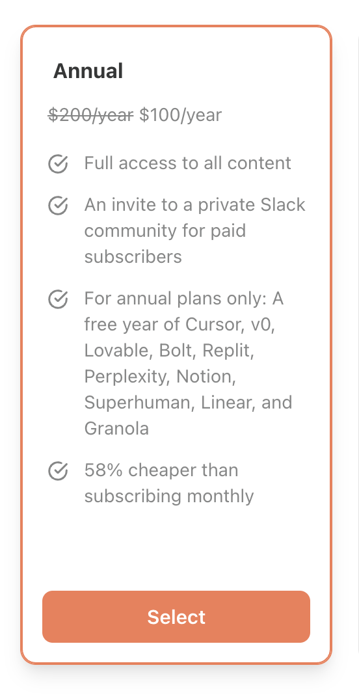Click the Annual plan heading
The height and width of the screenshot is (700, 359).
pyautogui.click(x=88, y=71)
